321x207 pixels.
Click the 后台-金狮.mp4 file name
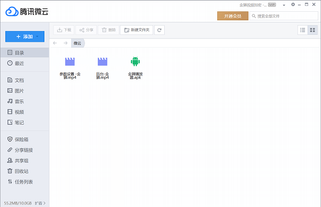102,75
